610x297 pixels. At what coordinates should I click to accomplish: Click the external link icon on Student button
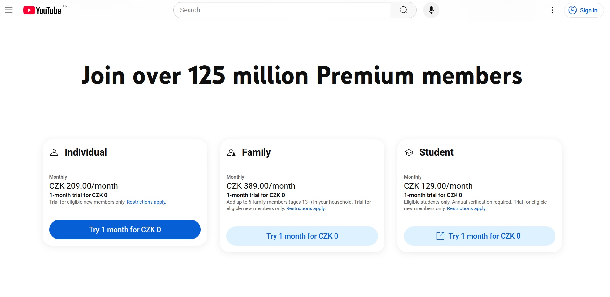(x=440, y=236)
